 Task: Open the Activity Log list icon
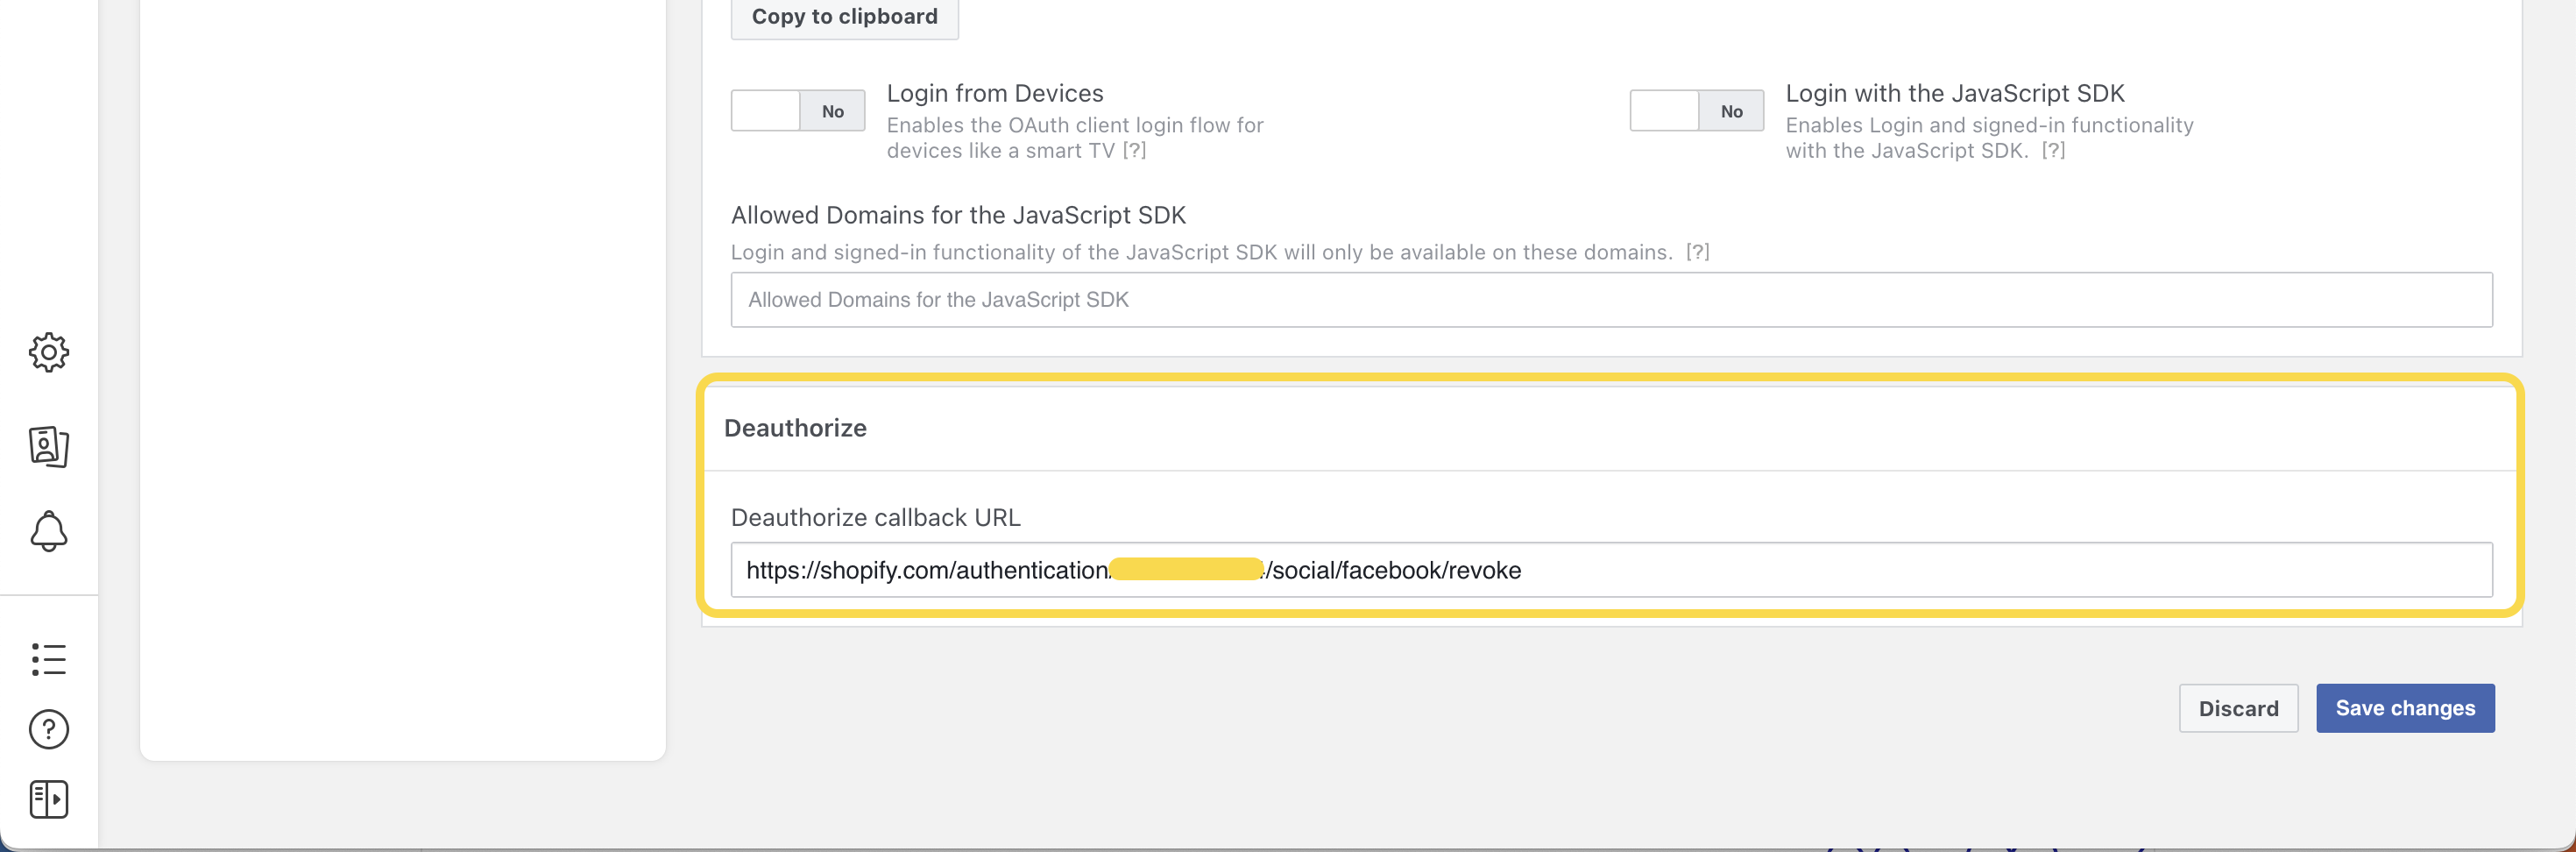coord(49,659)
